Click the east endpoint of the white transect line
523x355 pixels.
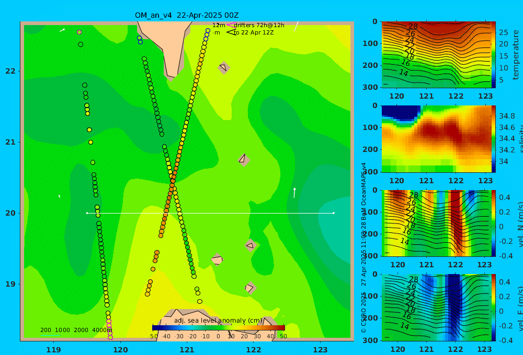[334, 213]
